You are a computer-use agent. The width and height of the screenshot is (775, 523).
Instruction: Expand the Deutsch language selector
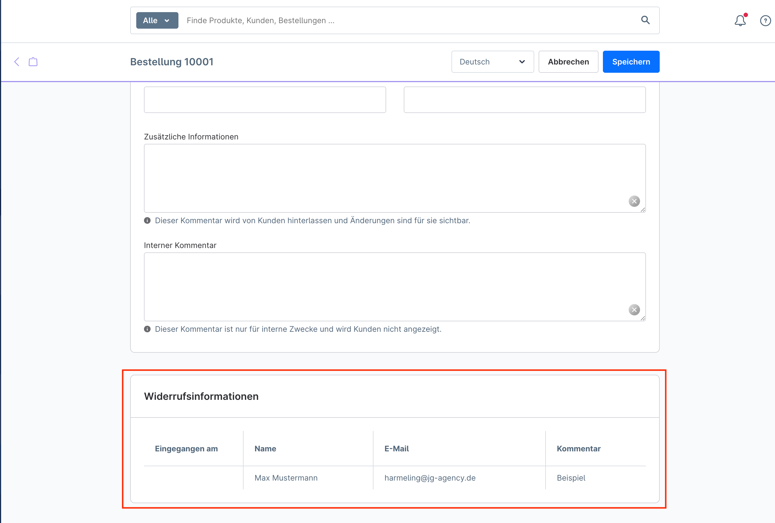coord(492,62)
